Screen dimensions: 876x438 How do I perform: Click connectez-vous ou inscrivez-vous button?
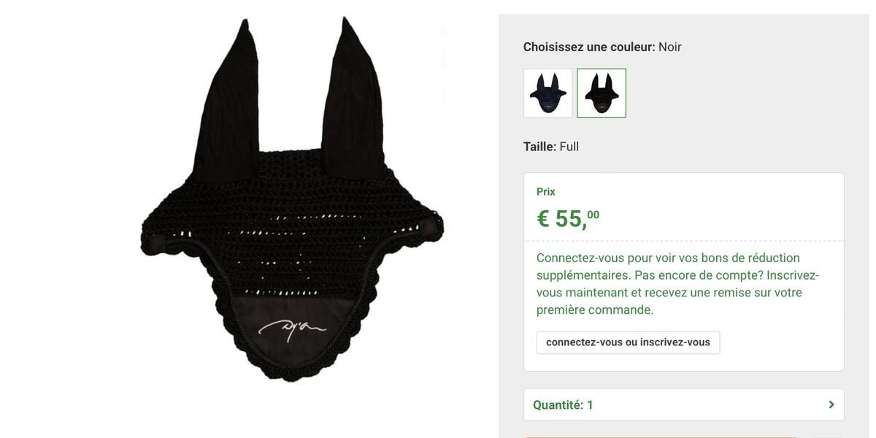point(628,342)
